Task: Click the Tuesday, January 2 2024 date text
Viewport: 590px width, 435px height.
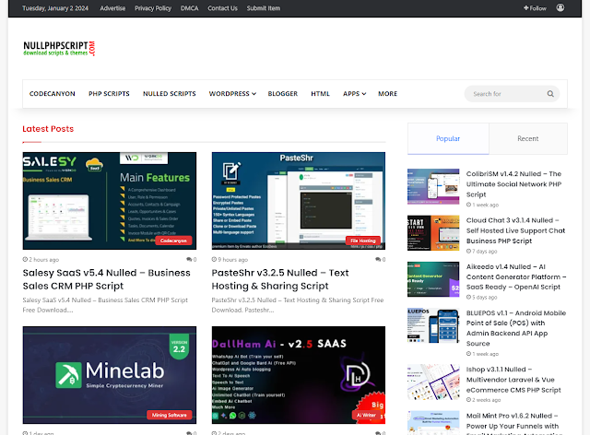Action: point(55,8)
